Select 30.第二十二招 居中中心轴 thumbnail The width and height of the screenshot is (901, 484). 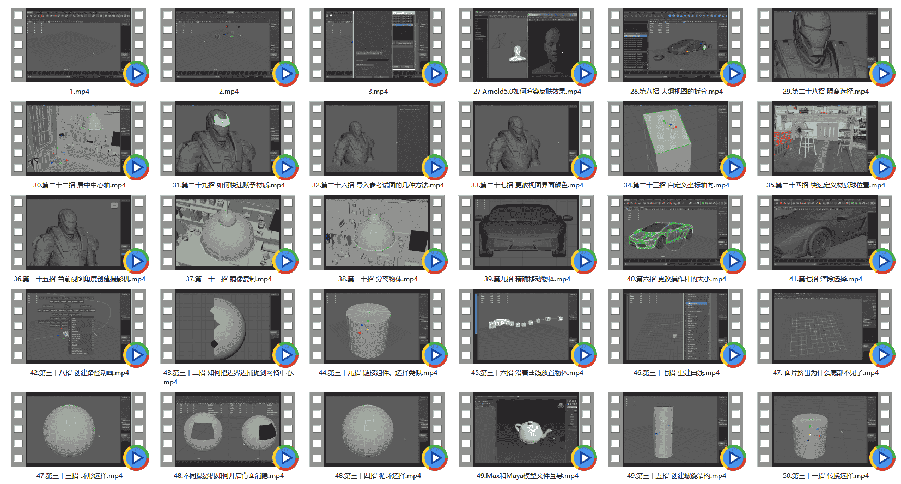coord(78,139)
